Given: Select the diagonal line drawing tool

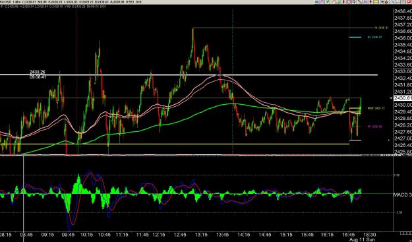Looking at the screenshot, I should pyautogui.click(x=360, y=1).
